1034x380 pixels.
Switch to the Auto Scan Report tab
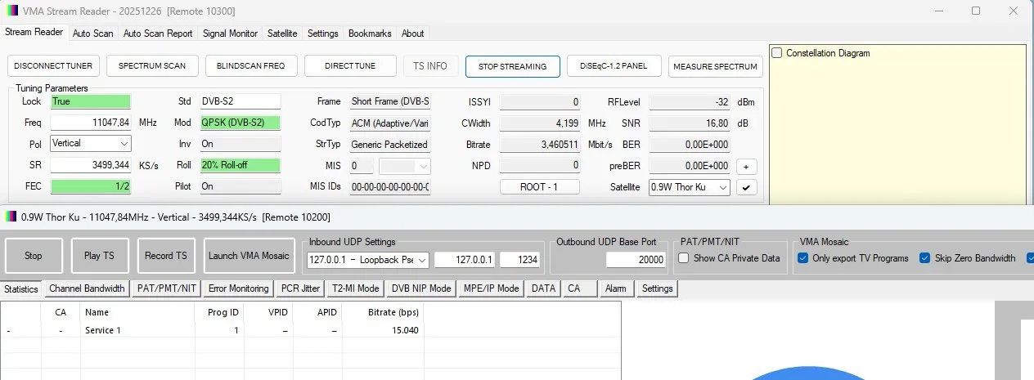pos(158,34)
